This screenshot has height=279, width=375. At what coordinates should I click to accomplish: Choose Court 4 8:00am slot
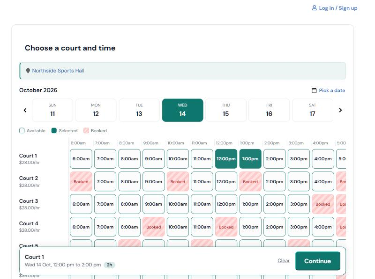[129, 227]
